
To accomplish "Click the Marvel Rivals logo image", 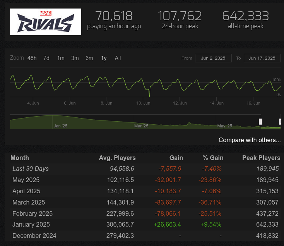I will 46,22.
